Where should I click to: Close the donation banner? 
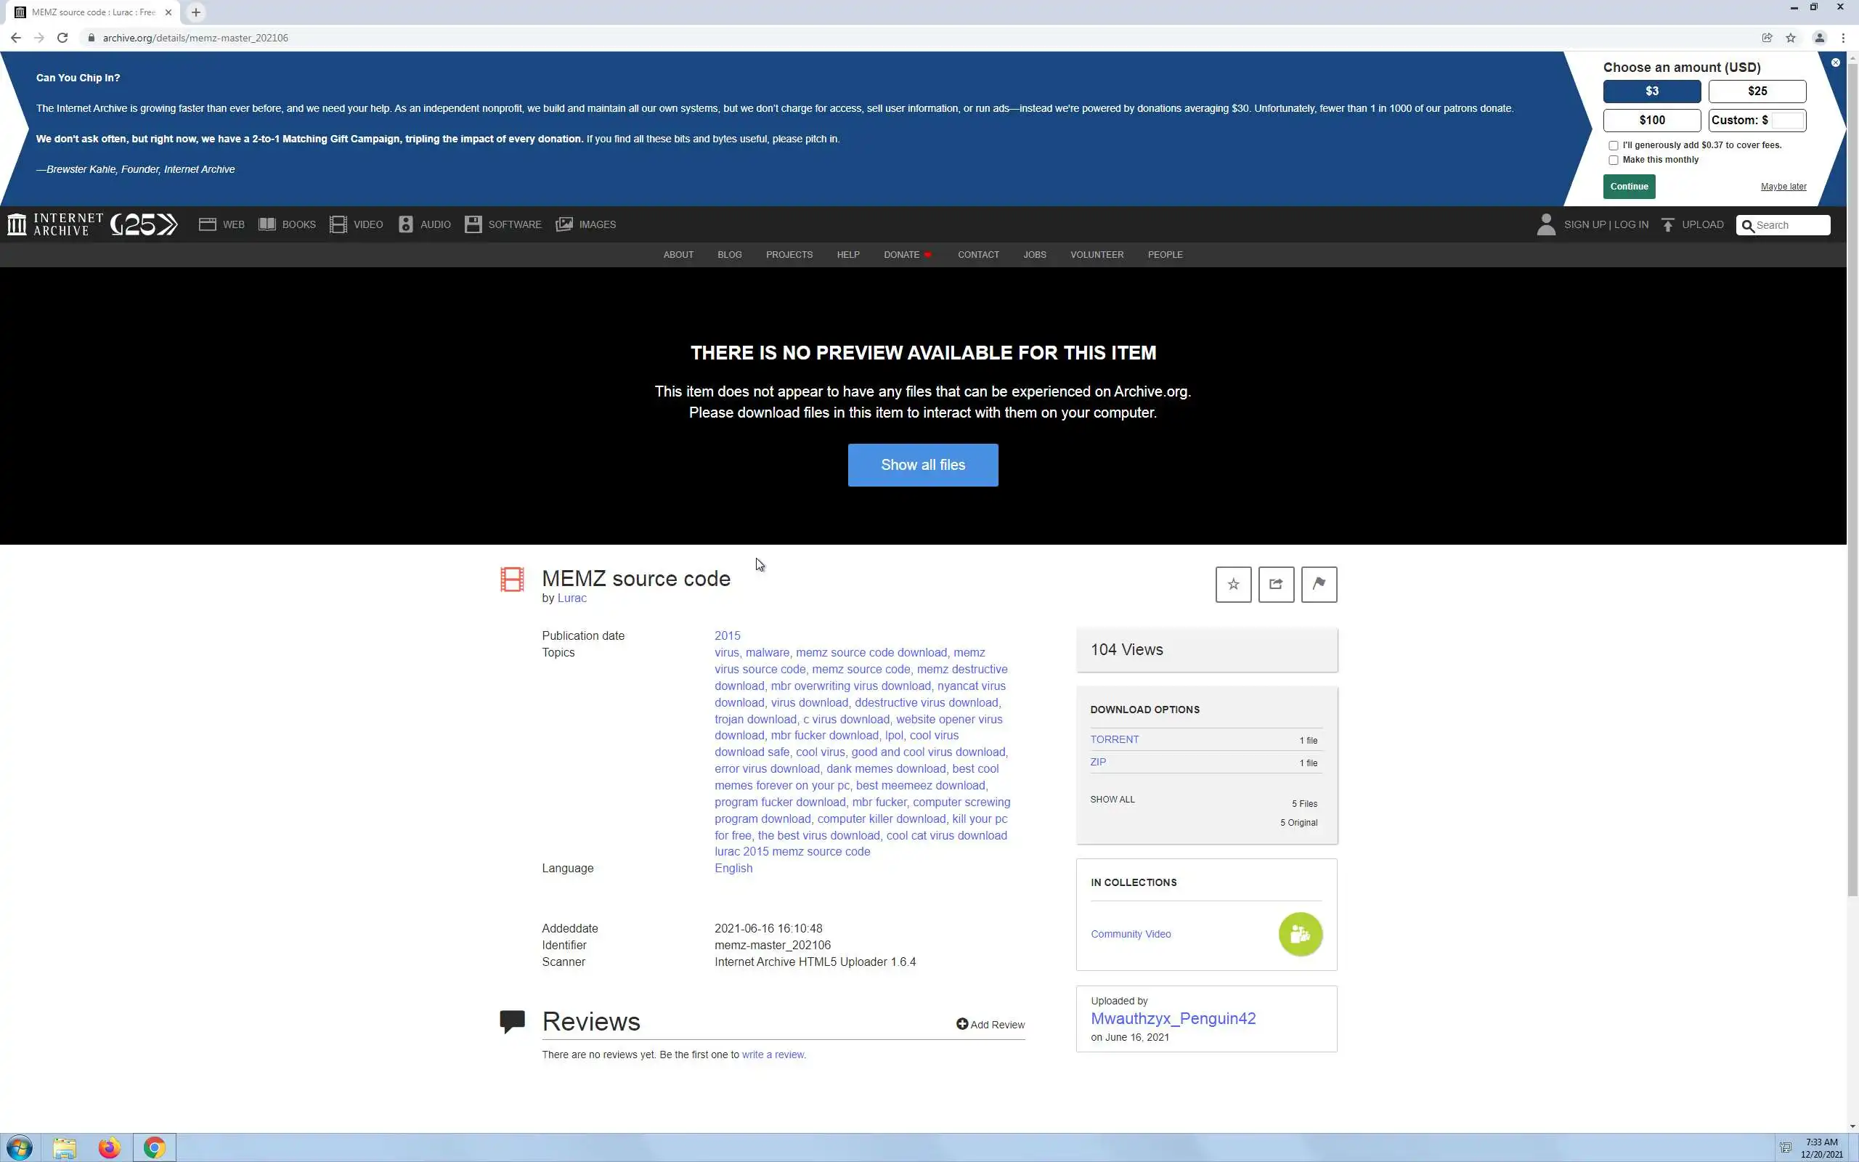pos(1835,62)
